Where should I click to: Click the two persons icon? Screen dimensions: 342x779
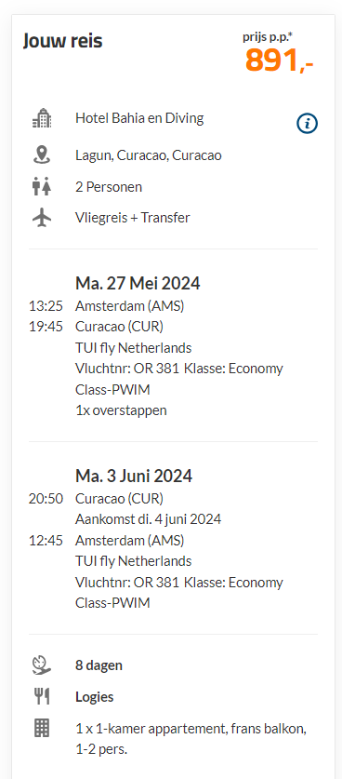tap(42, 187)
